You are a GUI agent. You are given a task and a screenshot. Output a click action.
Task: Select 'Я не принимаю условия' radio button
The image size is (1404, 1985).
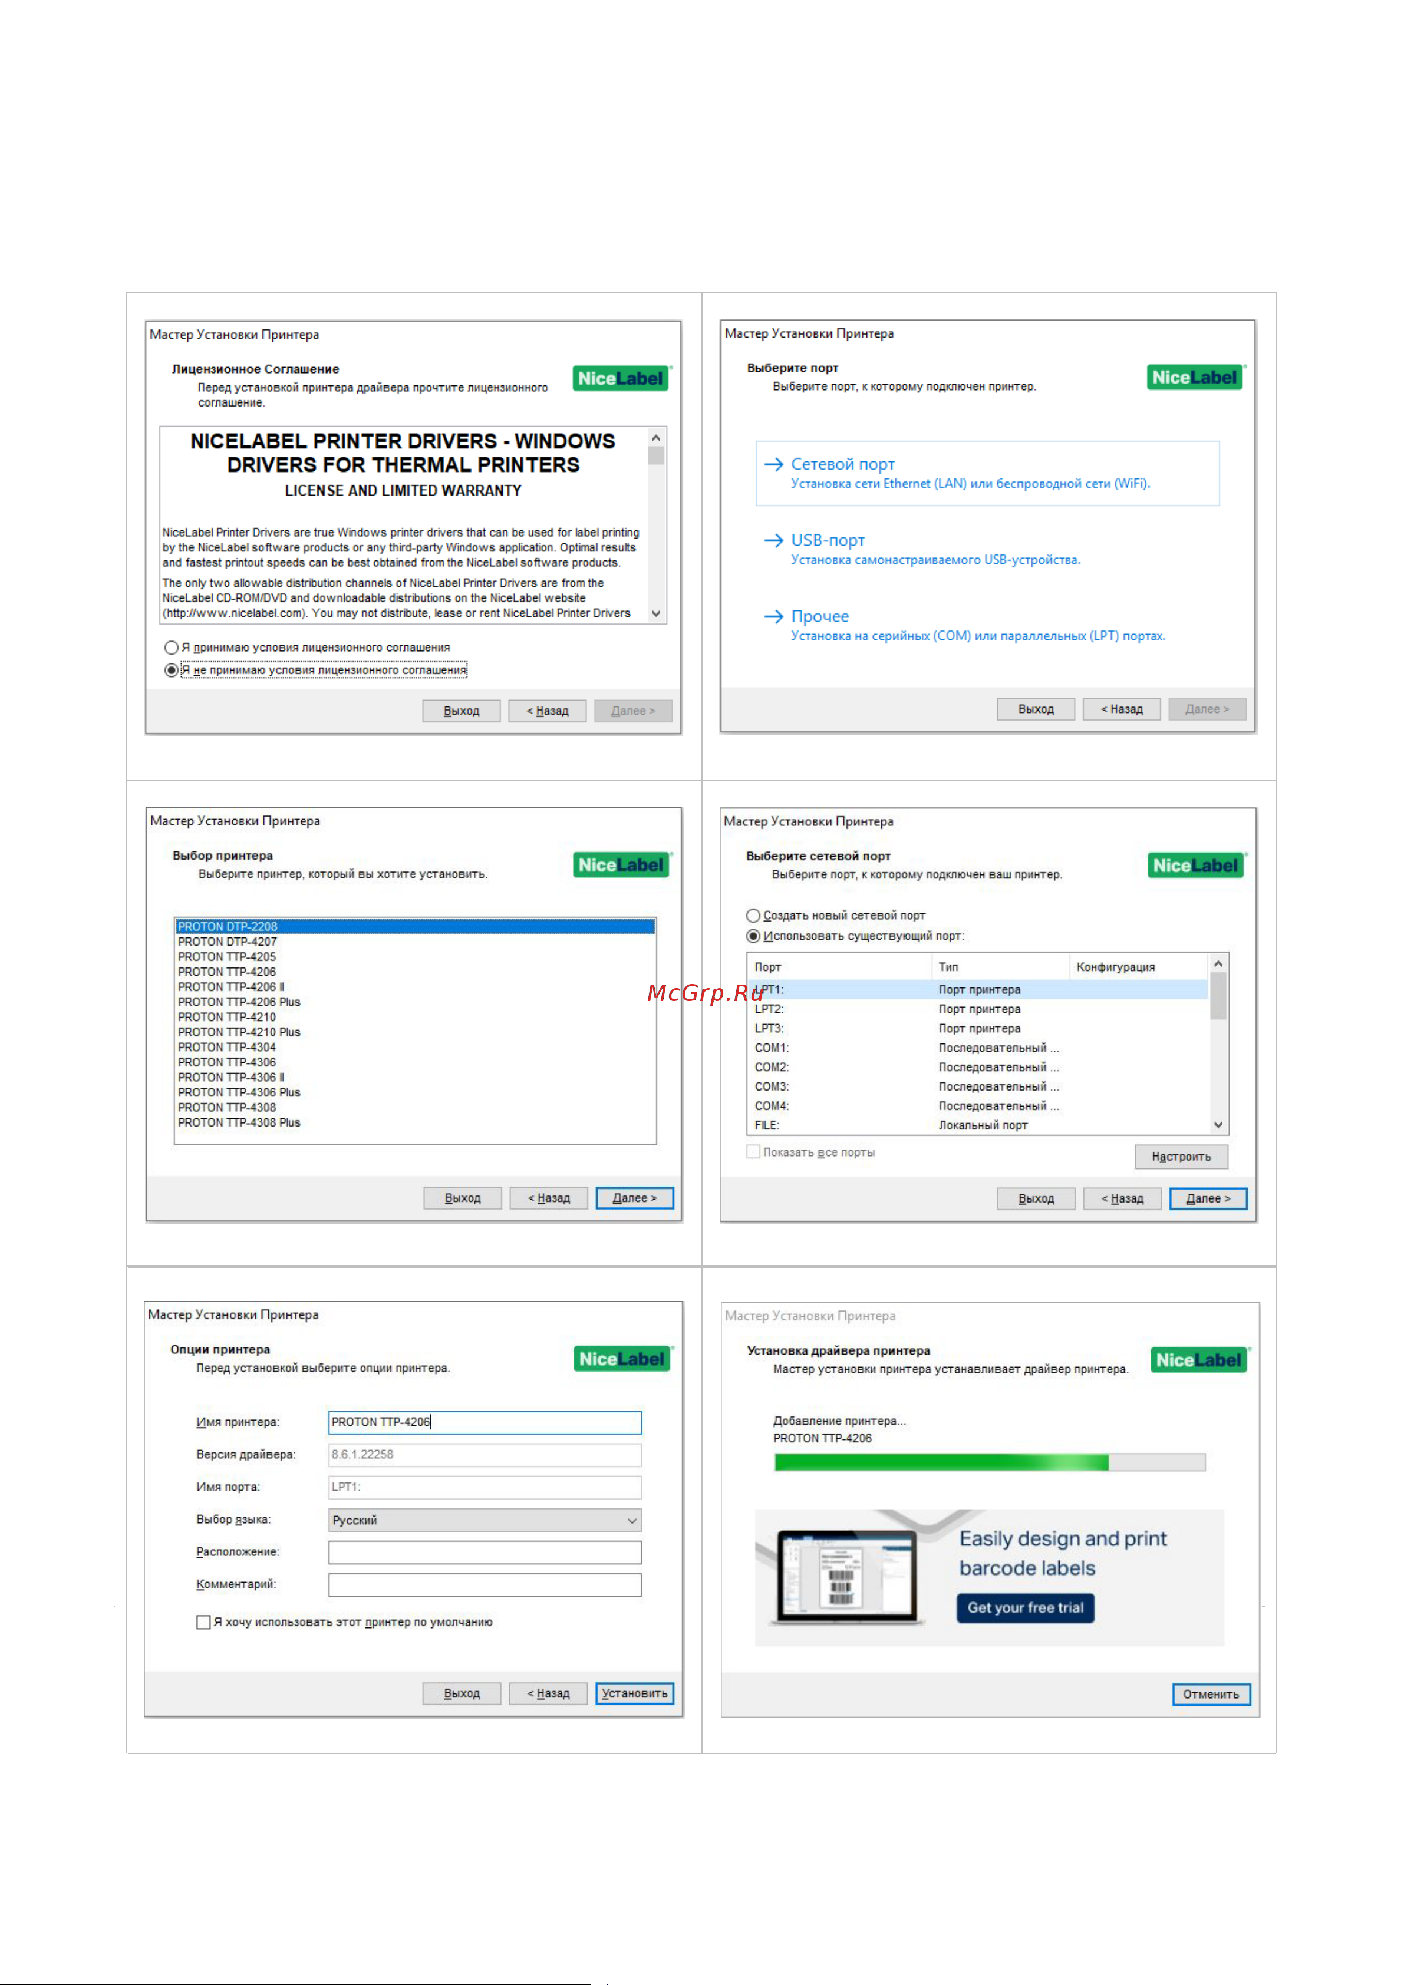tap(172, 670)
